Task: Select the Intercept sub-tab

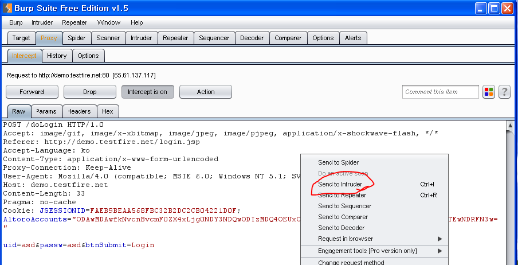Action: click(x=24, y=56)
